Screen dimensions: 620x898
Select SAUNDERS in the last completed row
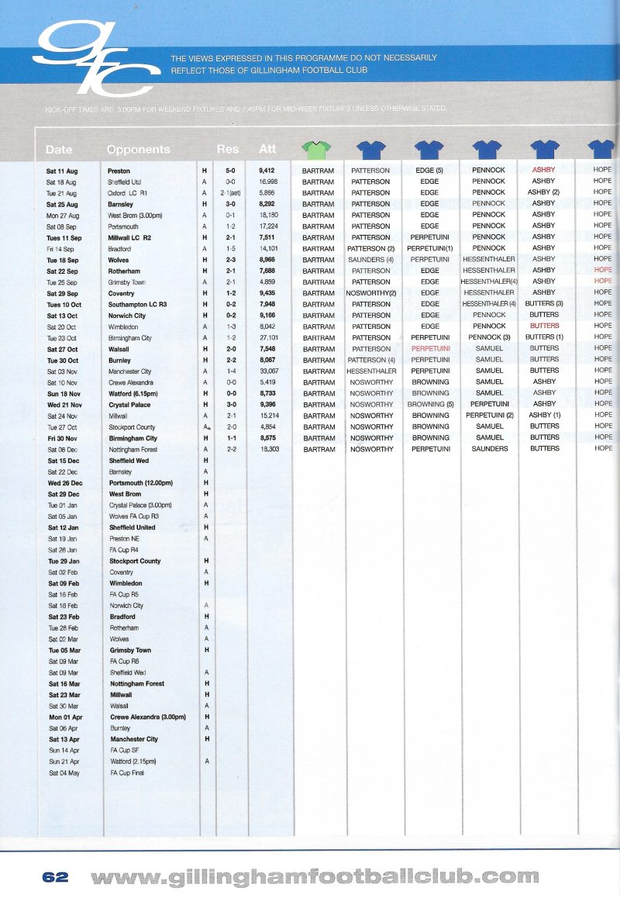click(x=490, y=449)
